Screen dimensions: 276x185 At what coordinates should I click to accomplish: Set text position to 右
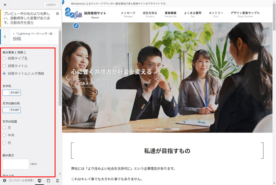point(4,143)
